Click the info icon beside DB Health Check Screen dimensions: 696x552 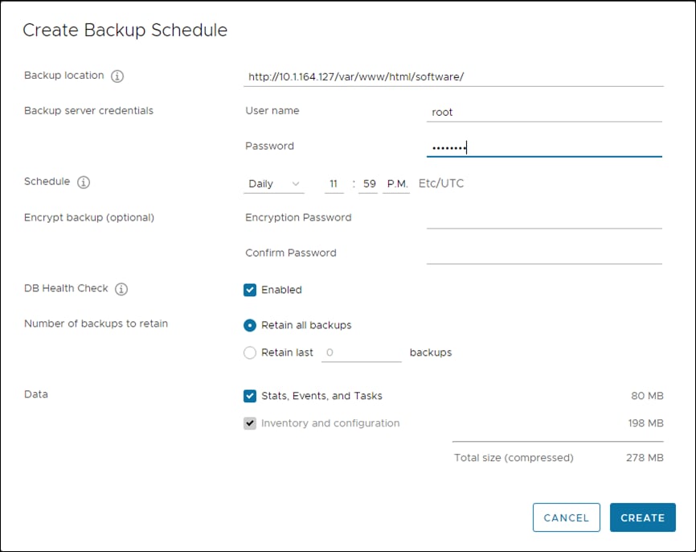[120, 289]
